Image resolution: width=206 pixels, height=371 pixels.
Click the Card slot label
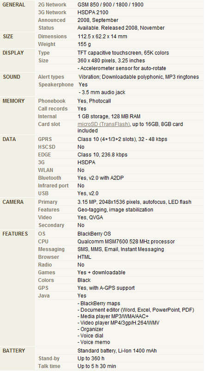pos(49,124)
